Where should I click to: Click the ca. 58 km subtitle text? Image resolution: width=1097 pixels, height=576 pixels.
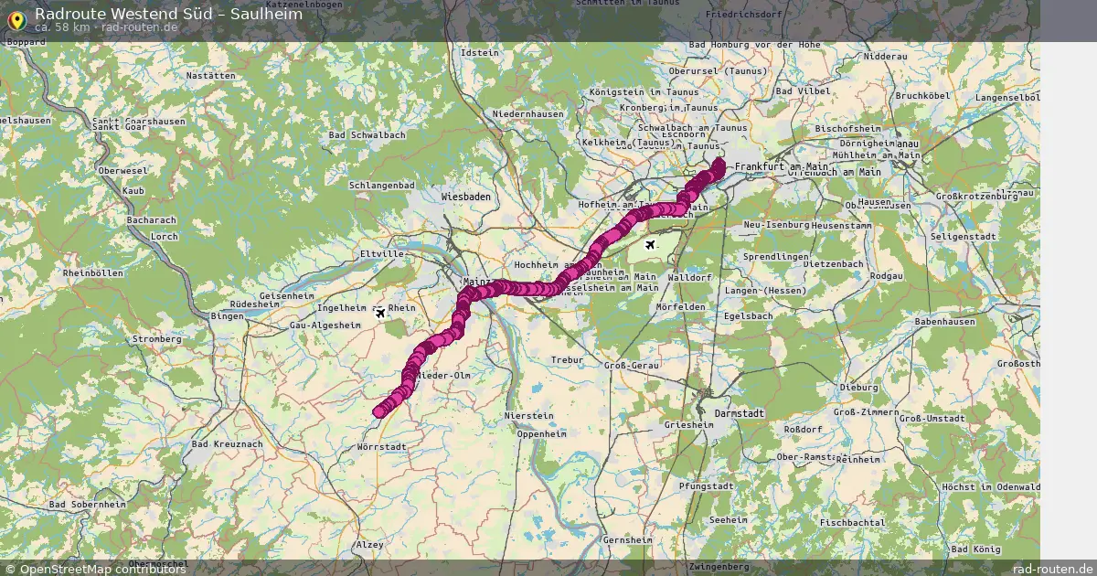pyautogui.click(x=62, y=27)
